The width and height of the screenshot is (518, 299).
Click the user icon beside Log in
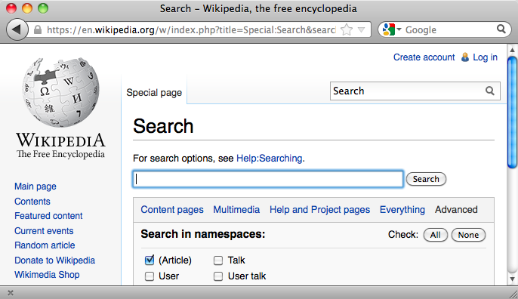point(465,57)
